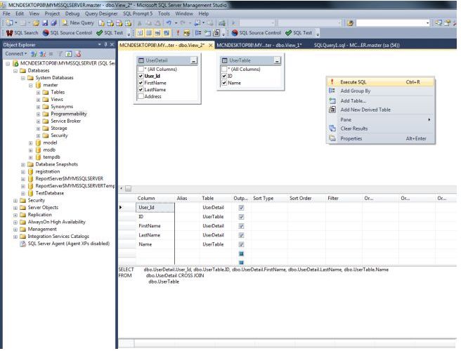The height and width of the screenshot is (351, 461).
Task: Toggle the Show SQL Pane icon
Action: (x=157, y=33)
